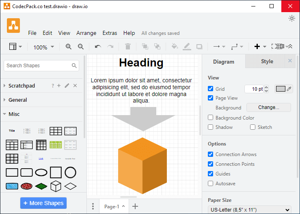This screenshot has width=300, height=214.
Task: Expand the General shapes section
Action: click(18, 100)
